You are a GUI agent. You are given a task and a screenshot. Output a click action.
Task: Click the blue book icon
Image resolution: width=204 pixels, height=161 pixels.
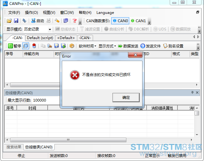pyautogui.click(x=66, y=21)
